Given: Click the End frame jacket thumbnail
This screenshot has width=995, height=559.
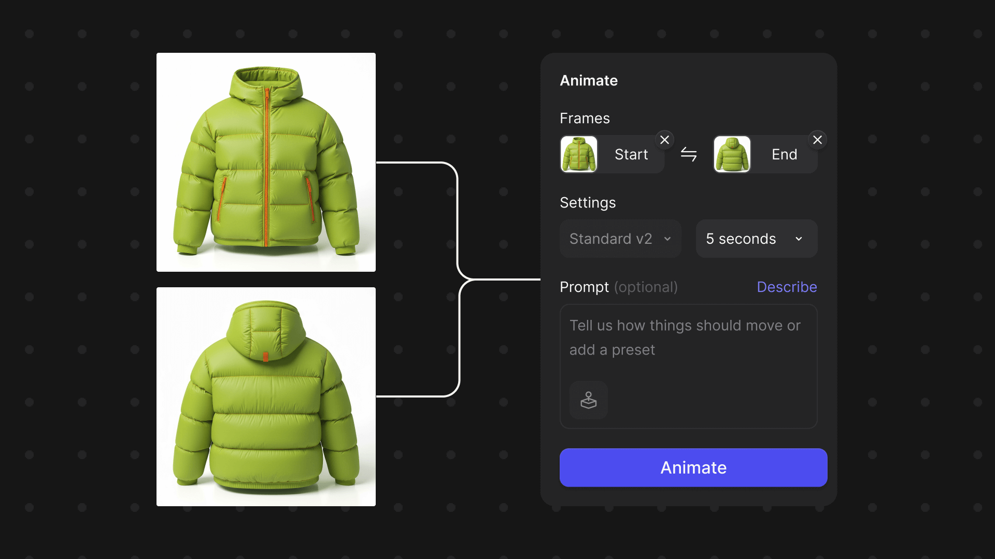Looking at the screenshot, I should (732, 154).
